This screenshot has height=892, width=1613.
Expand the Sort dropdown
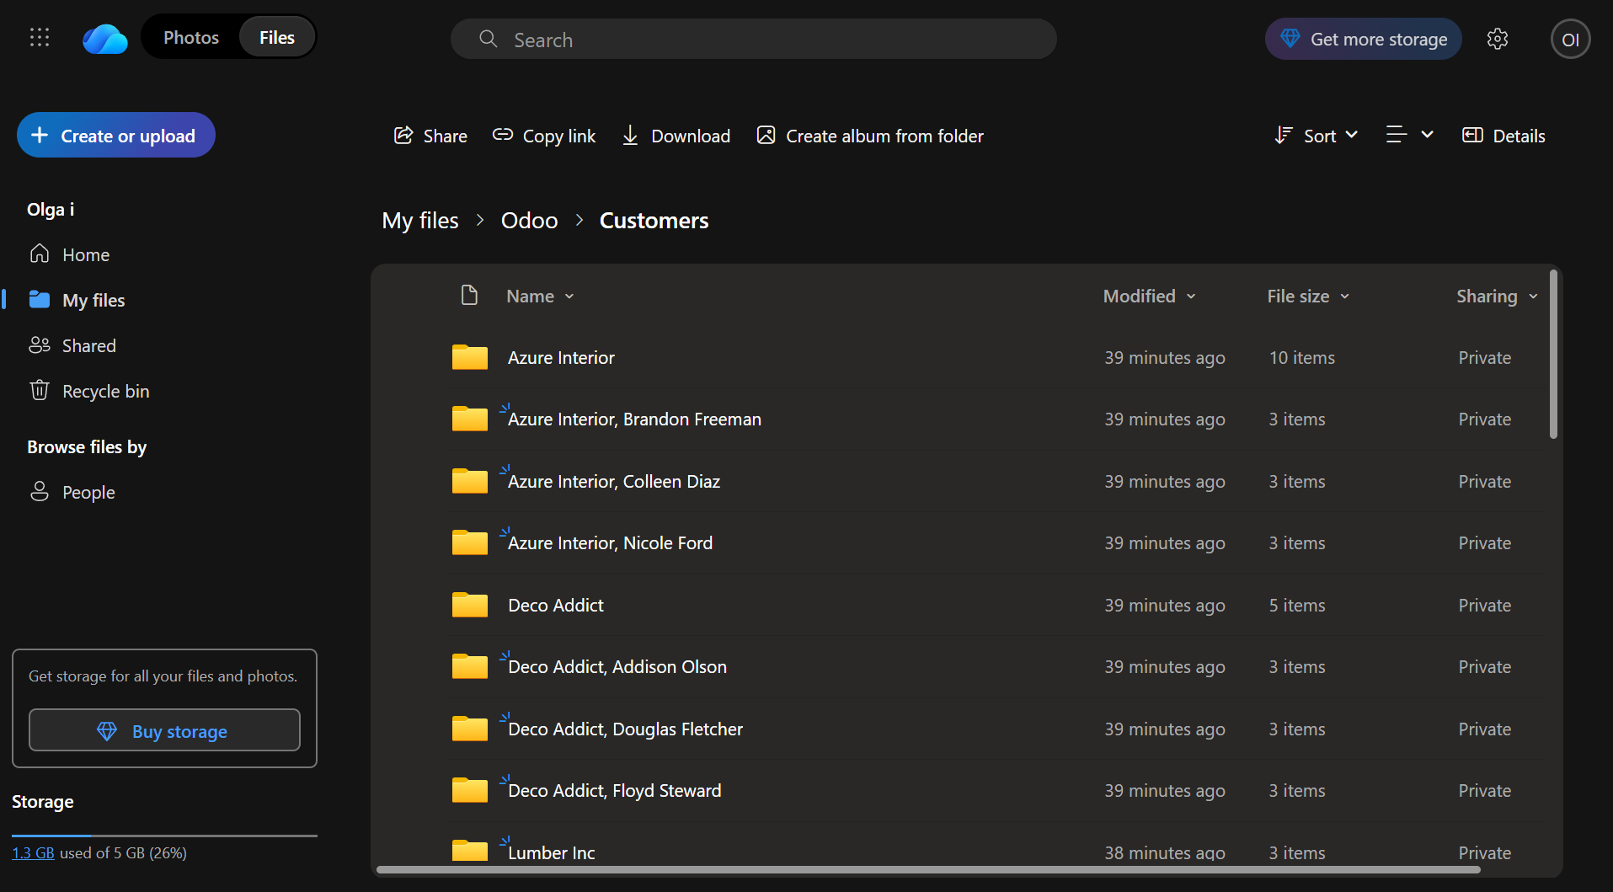tap(1316, 136)
